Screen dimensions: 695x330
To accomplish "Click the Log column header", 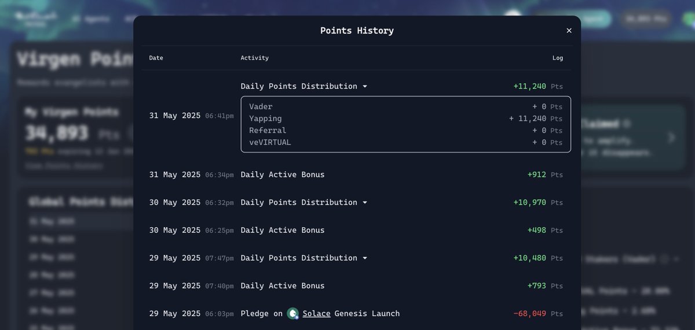I will [557, 58].
